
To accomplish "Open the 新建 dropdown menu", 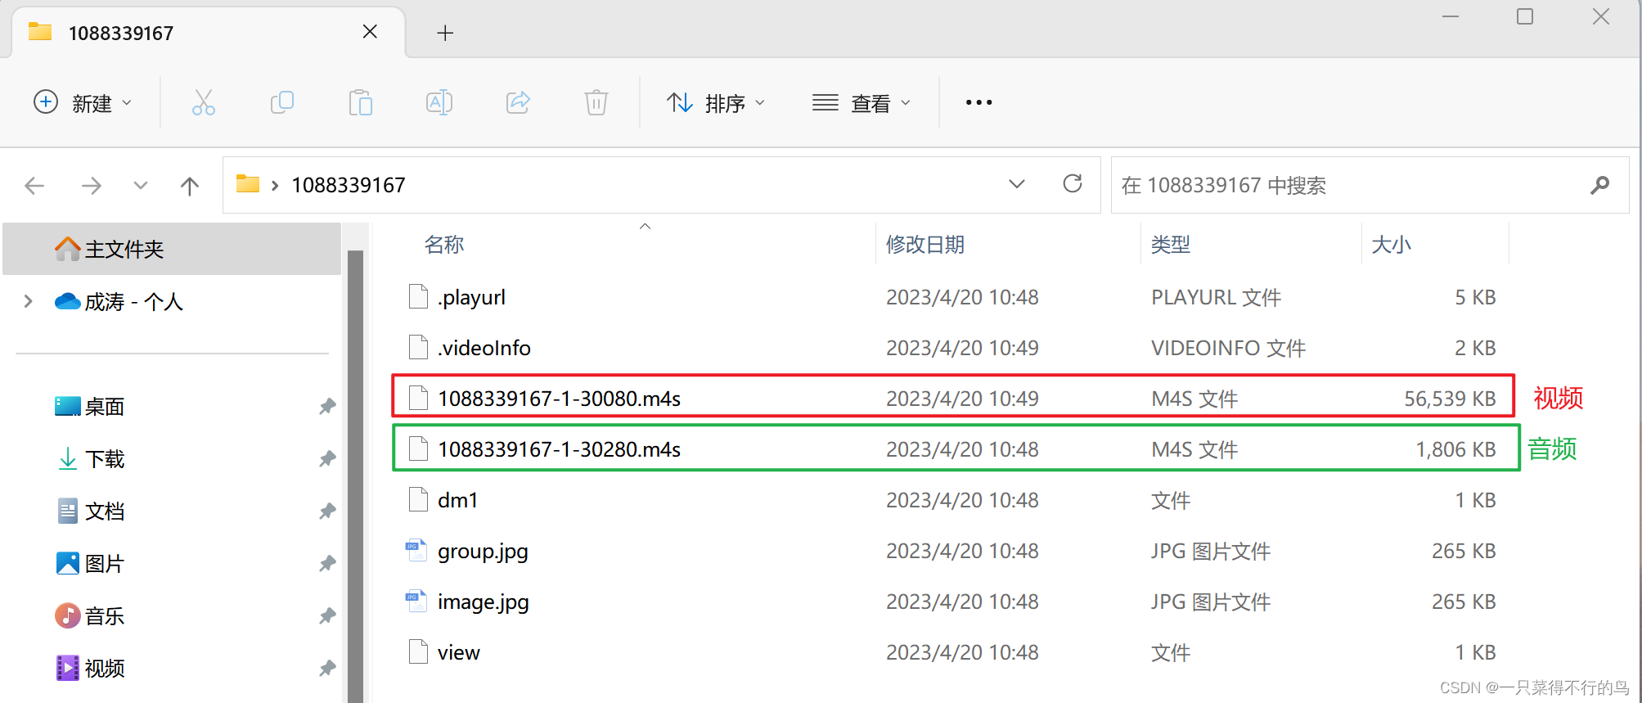I will [83, 103].
